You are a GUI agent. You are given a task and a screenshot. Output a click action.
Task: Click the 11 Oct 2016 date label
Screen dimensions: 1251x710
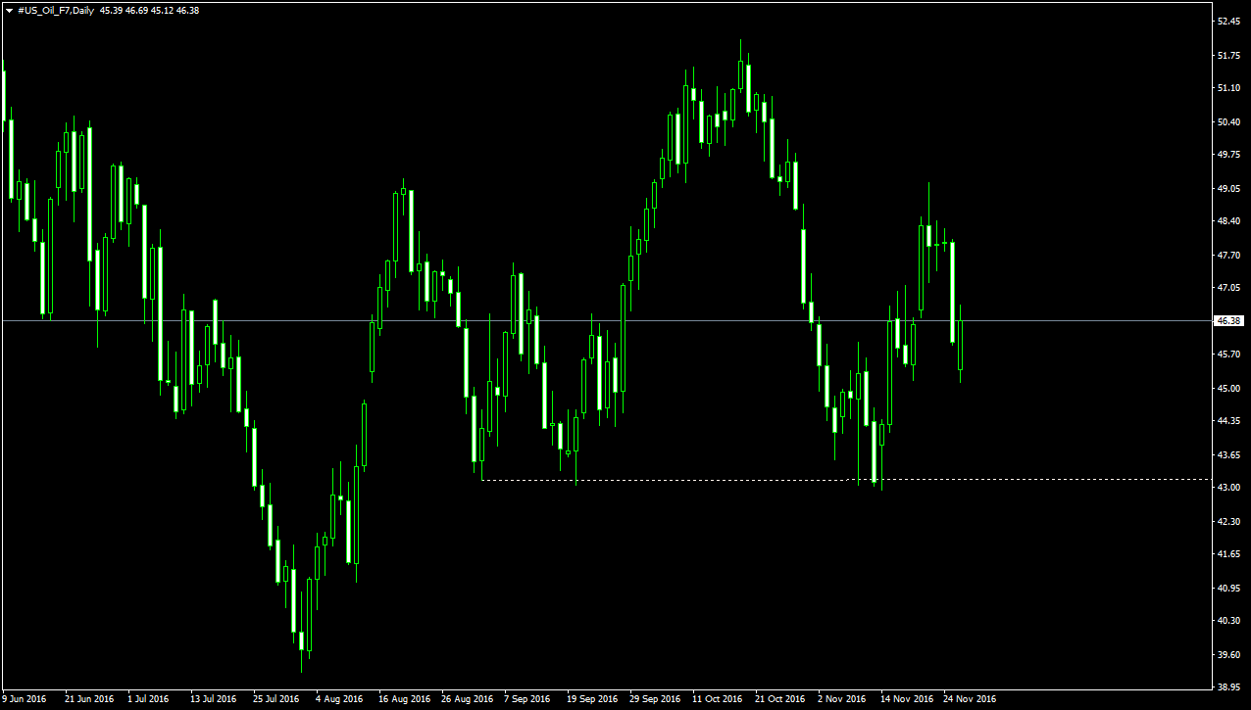pyautogui.click(x=718, y=699)
